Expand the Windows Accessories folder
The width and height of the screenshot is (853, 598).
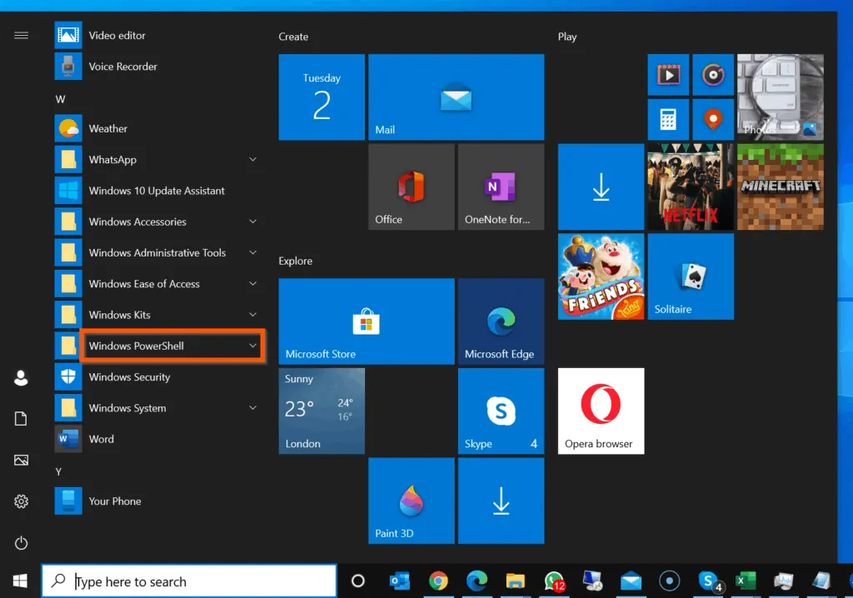(x=157, y=222)
